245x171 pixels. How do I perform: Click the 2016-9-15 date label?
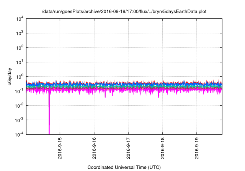(x=60, y=148)
